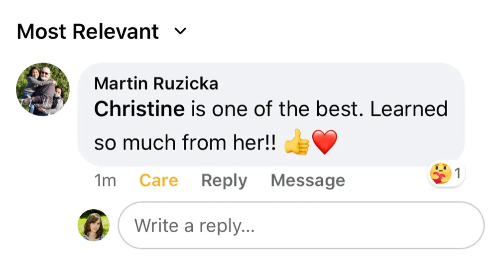This screenshot has width=501, height=260.
Task: Click the "Write a reply..." placeholder text
Action: (194, 226)
